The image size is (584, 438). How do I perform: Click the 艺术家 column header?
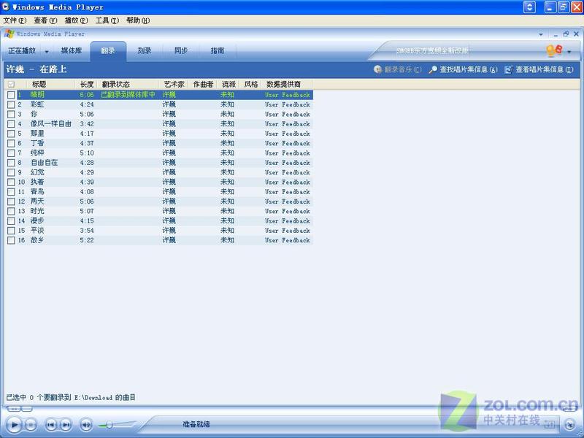(x=174, y=84)
